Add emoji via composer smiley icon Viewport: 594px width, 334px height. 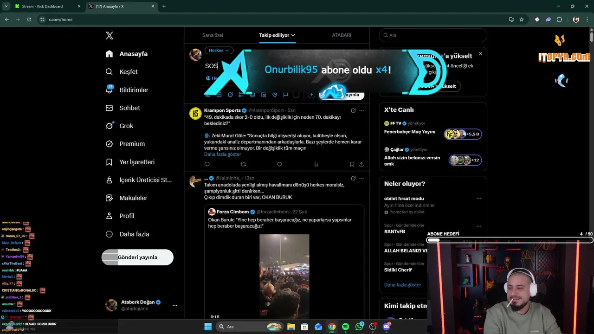click(x=252, y=95)
